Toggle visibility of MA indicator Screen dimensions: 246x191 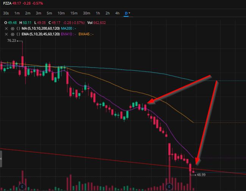13,28
